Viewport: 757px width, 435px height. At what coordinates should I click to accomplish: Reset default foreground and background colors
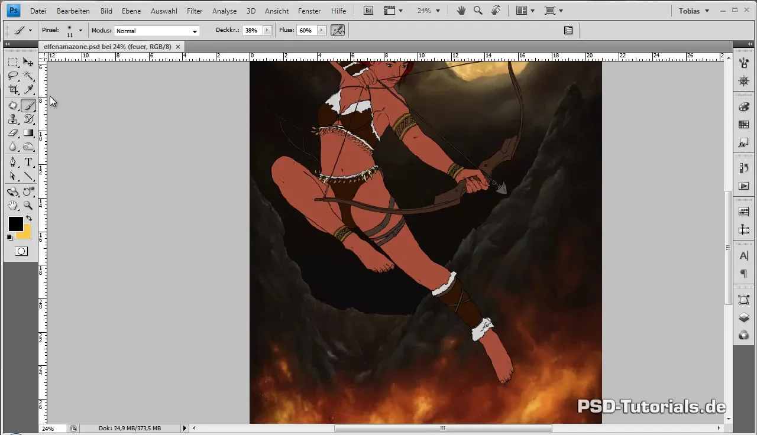point(10,238)
